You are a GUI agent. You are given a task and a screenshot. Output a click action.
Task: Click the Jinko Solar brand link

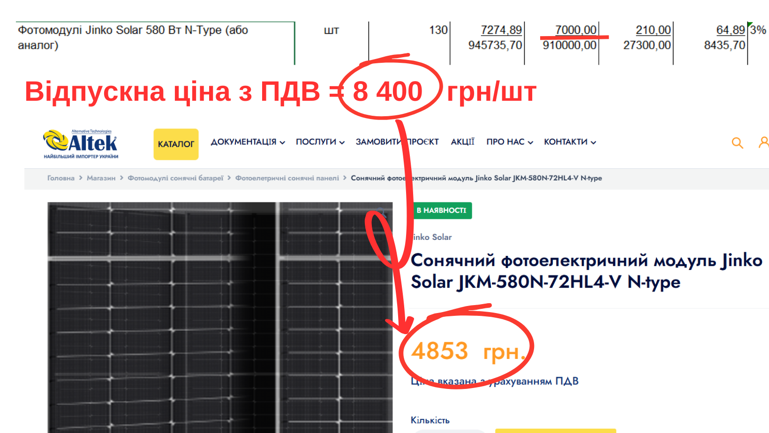coord(432,237)
